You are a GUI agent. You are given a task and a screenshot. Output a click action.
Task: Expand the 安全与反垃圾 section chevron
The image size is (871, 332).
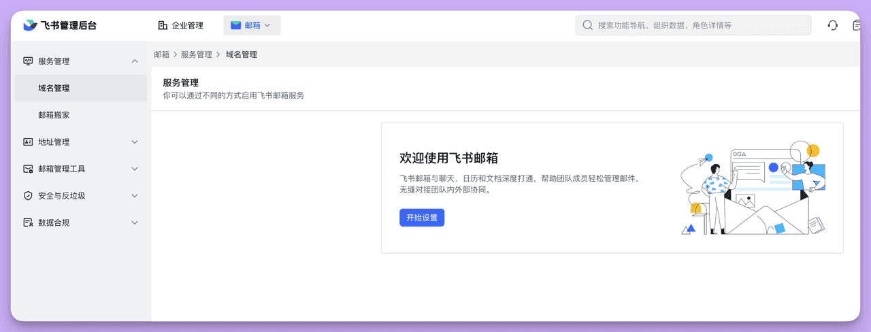click(x=135, y=196)
